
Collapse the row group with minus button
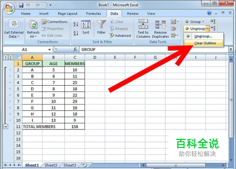click(6, 127)
